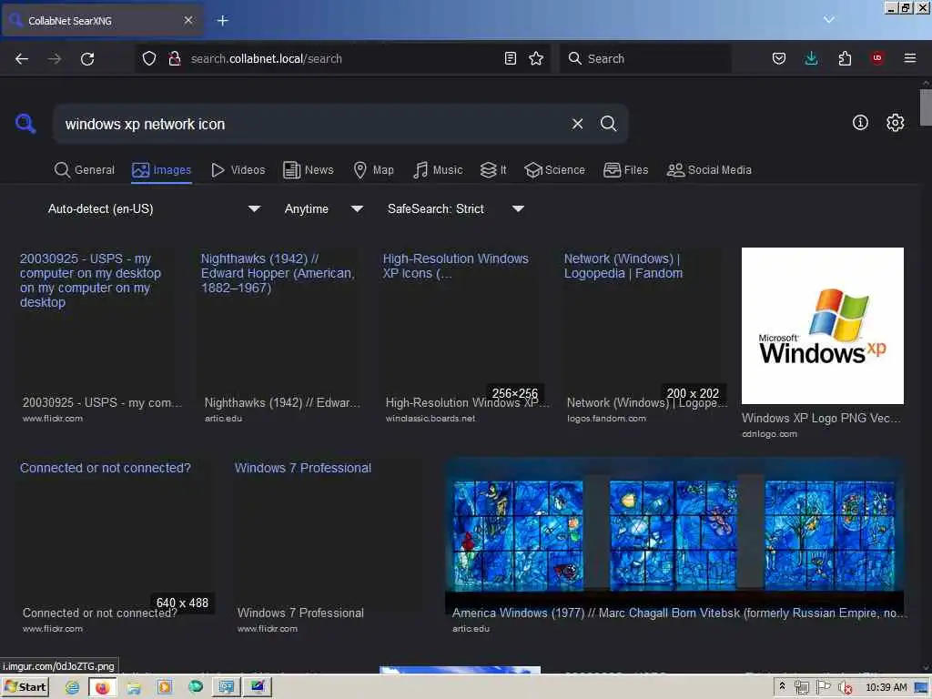Open Windows XP logo thumbnail
The image size is (932, 699).
pos(822,326)
